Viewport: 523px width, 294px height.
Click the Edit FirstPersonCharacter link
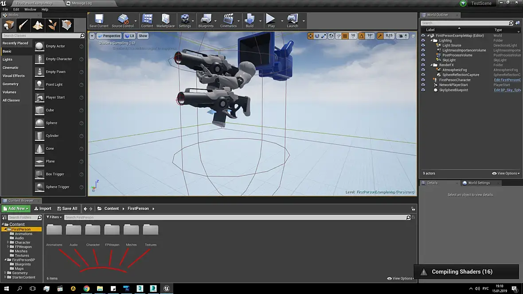coord(507,80)
